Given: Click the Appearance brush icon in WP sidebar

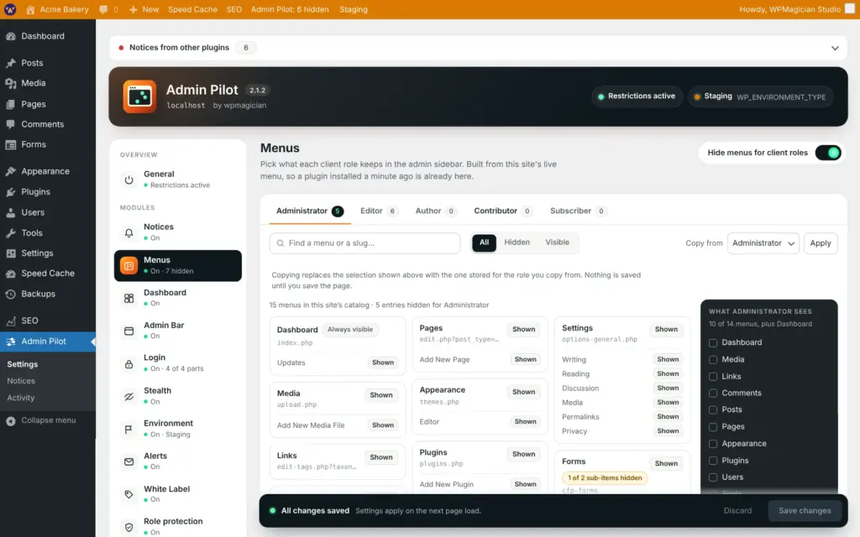Looking at the screenshot, I should [x=10, y=171].
